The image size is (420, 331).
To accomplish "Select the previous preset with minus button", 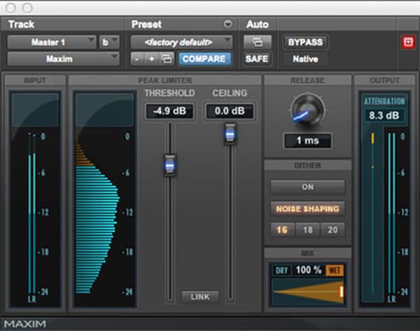I will pyautogui.click(x=137, y=59).
